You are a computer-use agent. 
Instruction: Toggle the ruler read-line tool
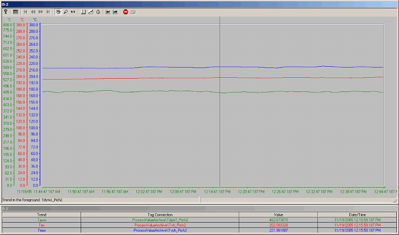pos(58,12)
